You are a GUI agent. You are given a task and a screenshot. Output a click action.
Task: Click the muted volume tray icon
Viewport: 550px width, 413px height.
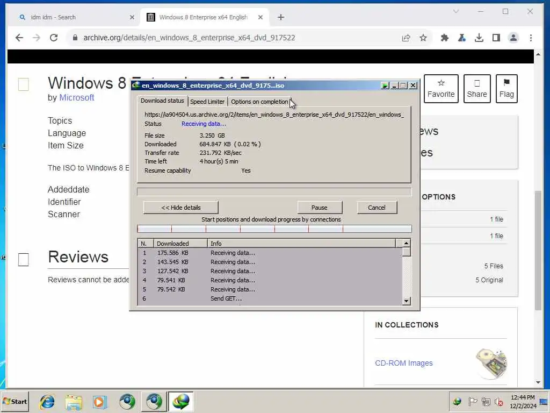point(498,401)
